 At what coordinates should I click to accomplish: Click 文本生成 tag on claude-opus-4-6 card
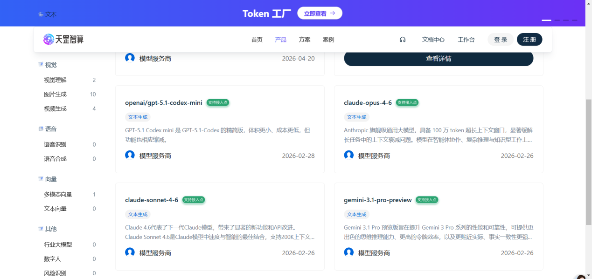click(356, 117)
